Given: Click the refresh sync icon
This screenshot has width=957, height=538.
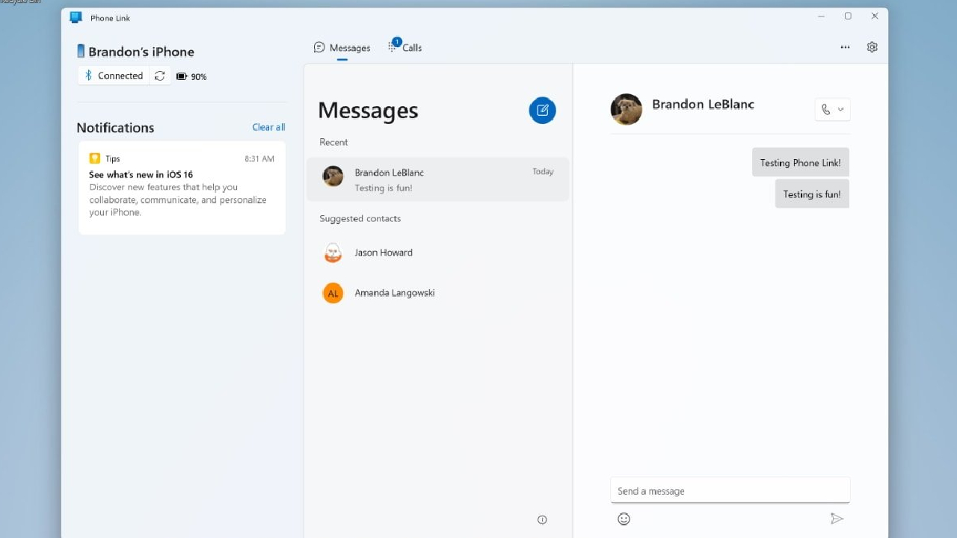Looking at the screenshot, I should tap(160, 76).
